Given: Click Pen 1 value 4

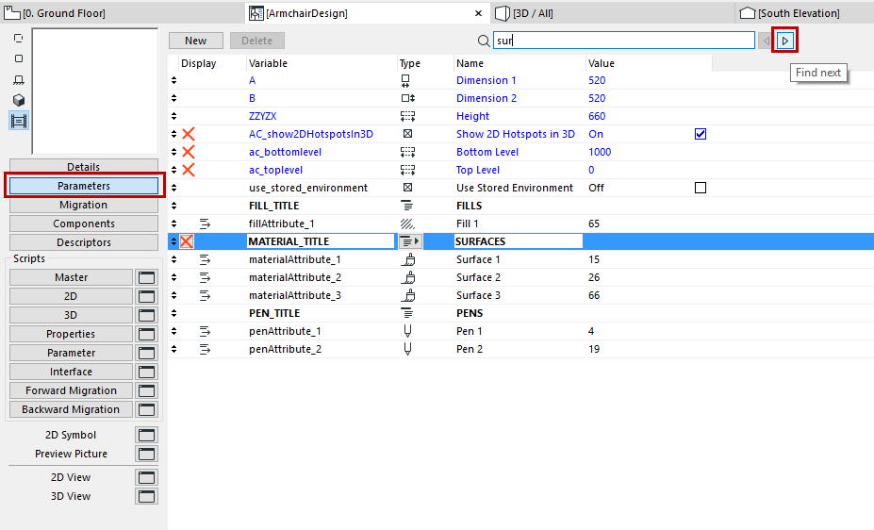Looking at the screenshot, I should [591, 332].
